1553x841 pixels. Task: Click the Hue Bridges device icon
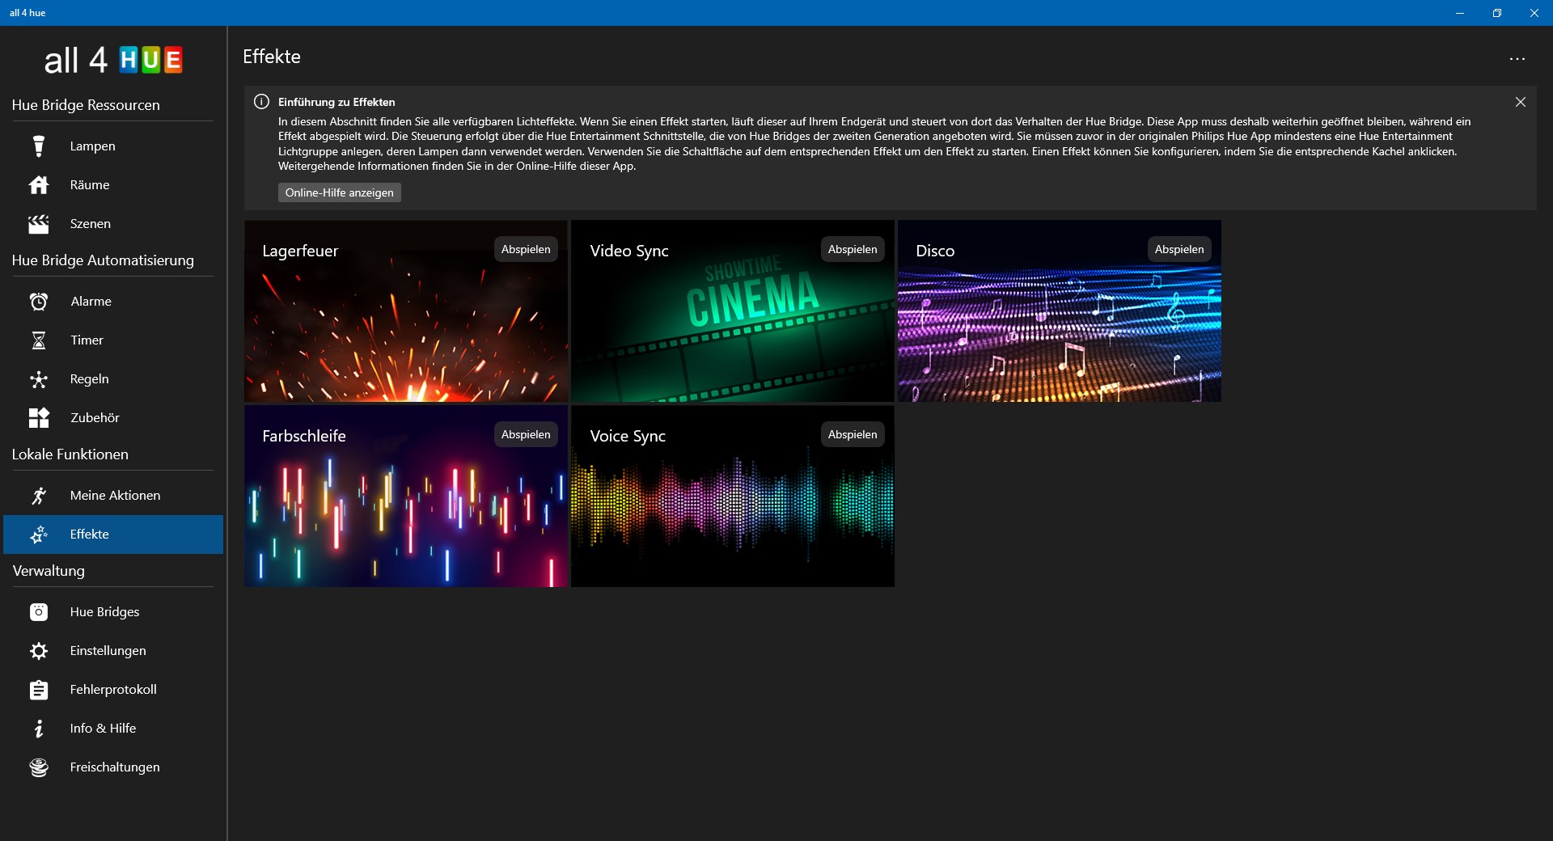coord(38,612)
